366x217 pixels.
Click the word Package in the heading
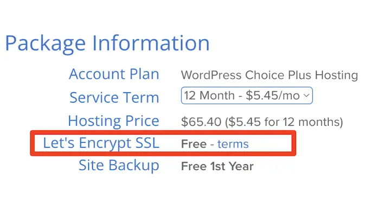coord(43,43)
